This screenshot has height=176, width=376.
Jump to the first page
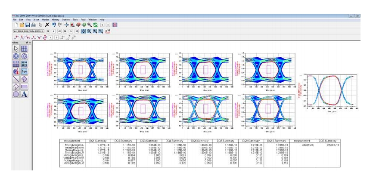48,31
